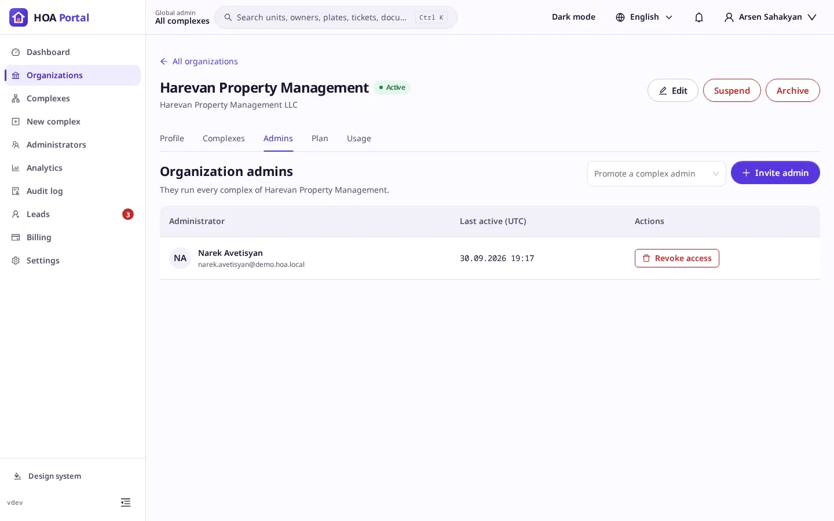Click the HOA Portal home logo icon
This screenshot has height=521, width=834.
coord(19,17)
